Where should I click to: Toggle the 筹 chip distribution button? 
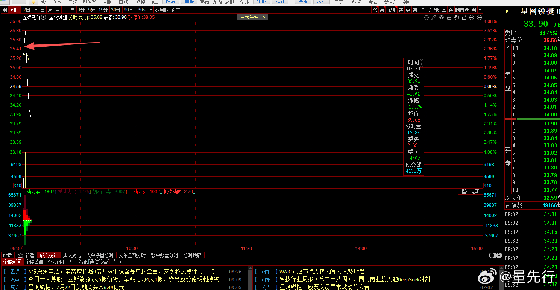(415, 10)
